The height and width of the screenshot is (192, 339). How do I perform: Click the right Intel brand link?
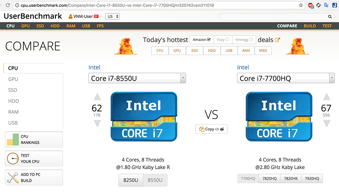[243, 67]
